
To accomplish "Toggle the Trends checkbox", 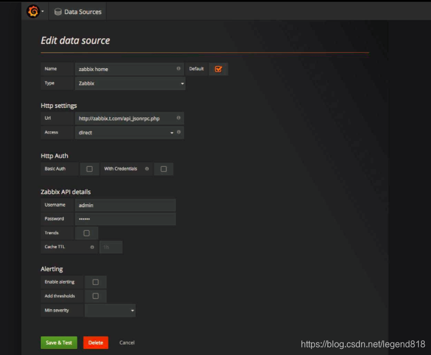I will [87, 233].
